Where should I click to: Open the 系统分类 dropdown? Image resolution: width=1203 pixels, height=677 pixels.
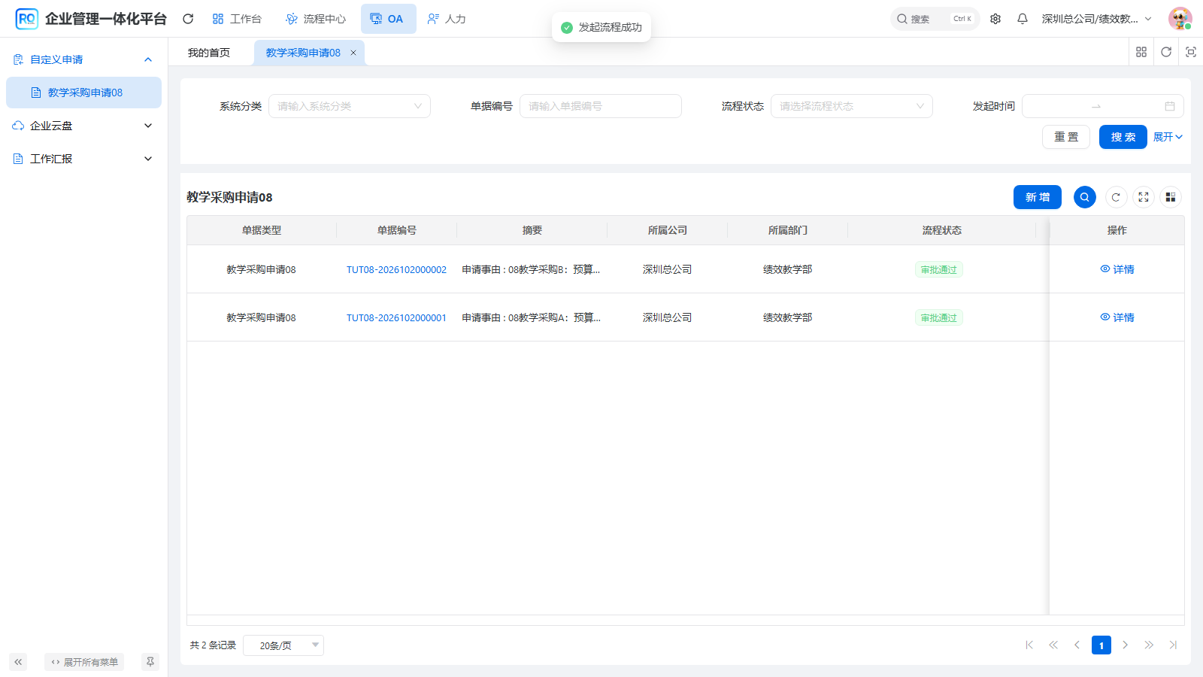tap(350, 106)
